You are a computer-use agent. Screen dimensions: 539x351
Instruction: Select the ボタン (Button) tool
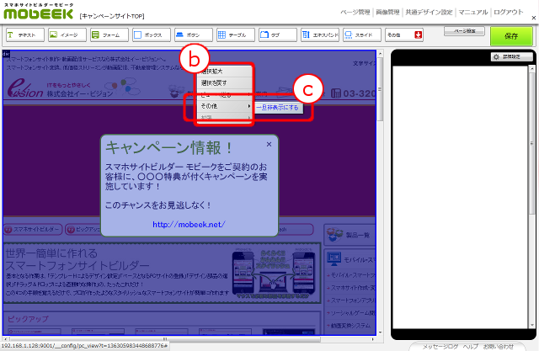click(192, 35)
